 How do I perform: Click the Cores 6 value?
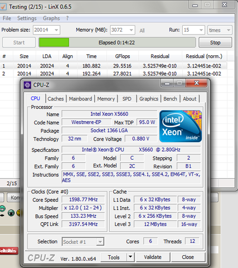coord(150,241)
